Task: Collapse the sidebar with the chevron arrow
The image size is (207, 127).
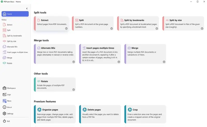Action: pos(27,9)
